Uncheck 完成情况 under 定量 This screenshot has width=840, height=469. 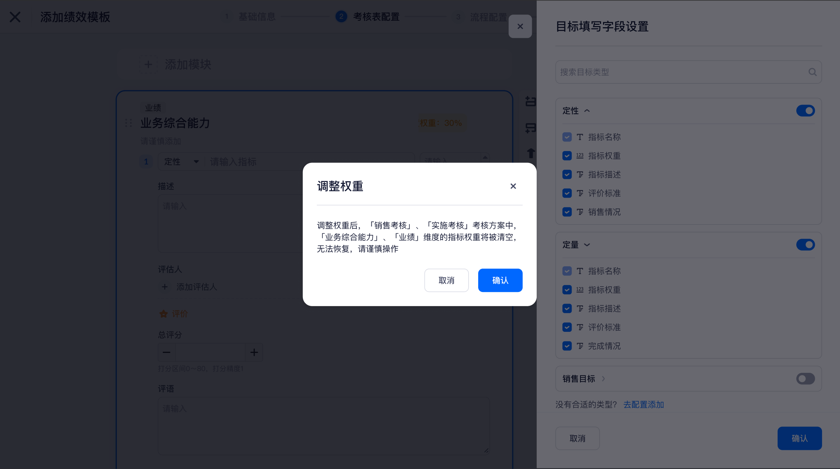click(567, 346)
